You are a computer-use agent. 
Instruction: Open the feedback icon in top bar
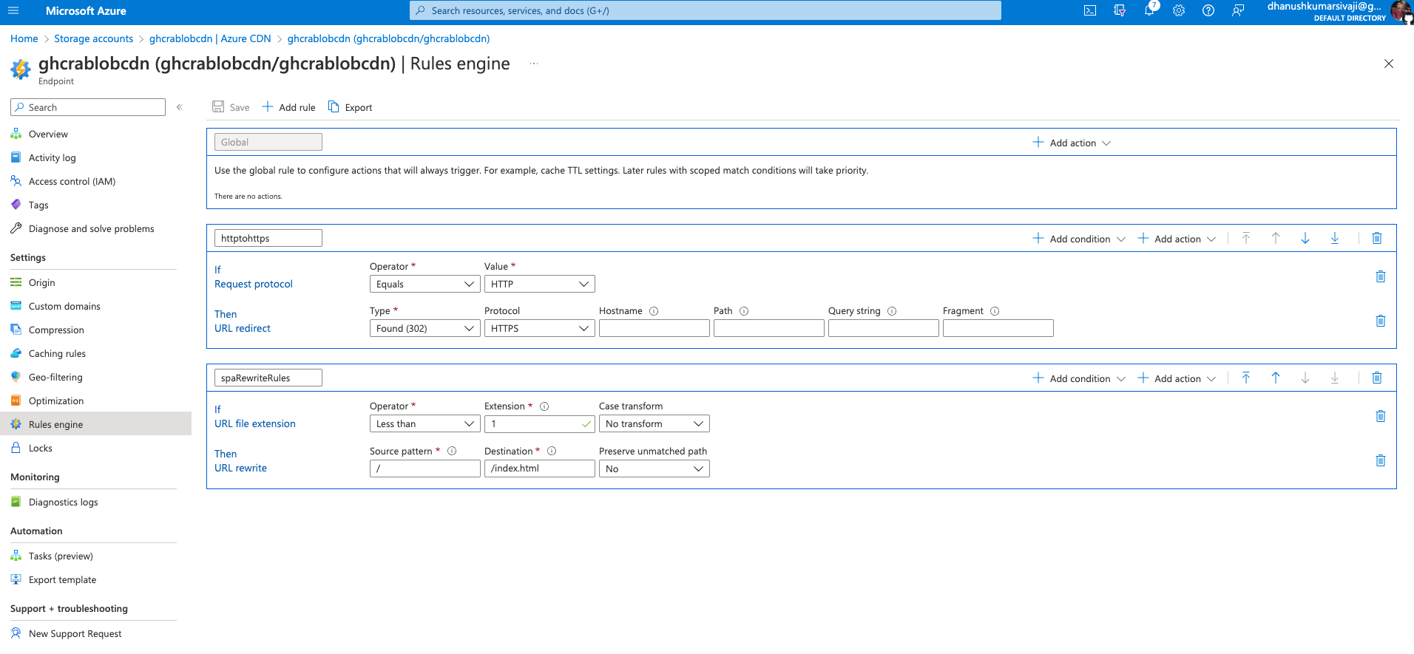pos(1238,10)
